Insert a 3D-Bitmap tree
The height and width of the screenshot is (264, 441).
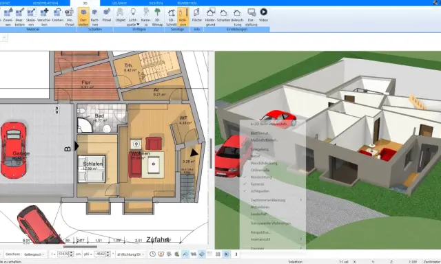pyautogui.click(x=158, y=16)
